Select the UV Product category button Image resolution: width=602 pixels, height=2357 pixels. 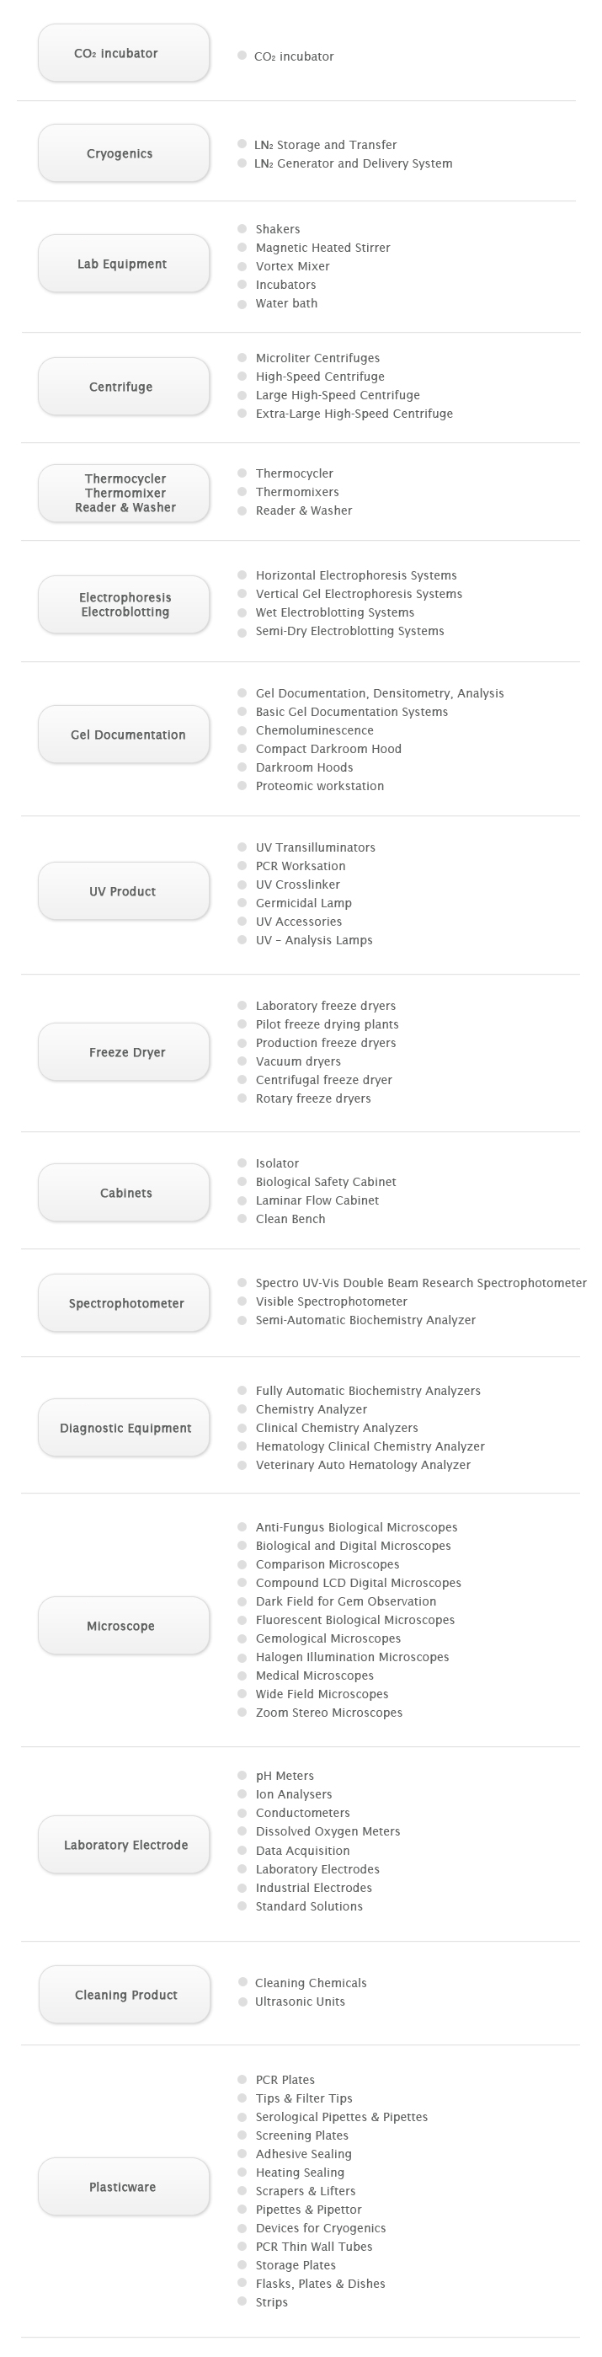[124, 891]
